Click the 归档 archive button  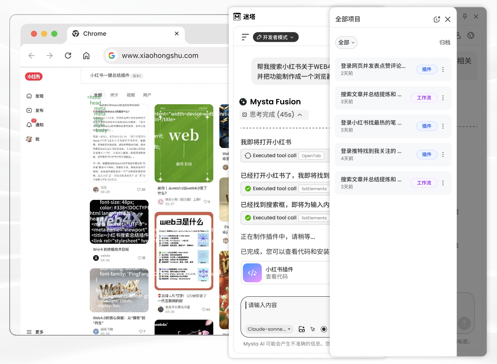[444, 43]
